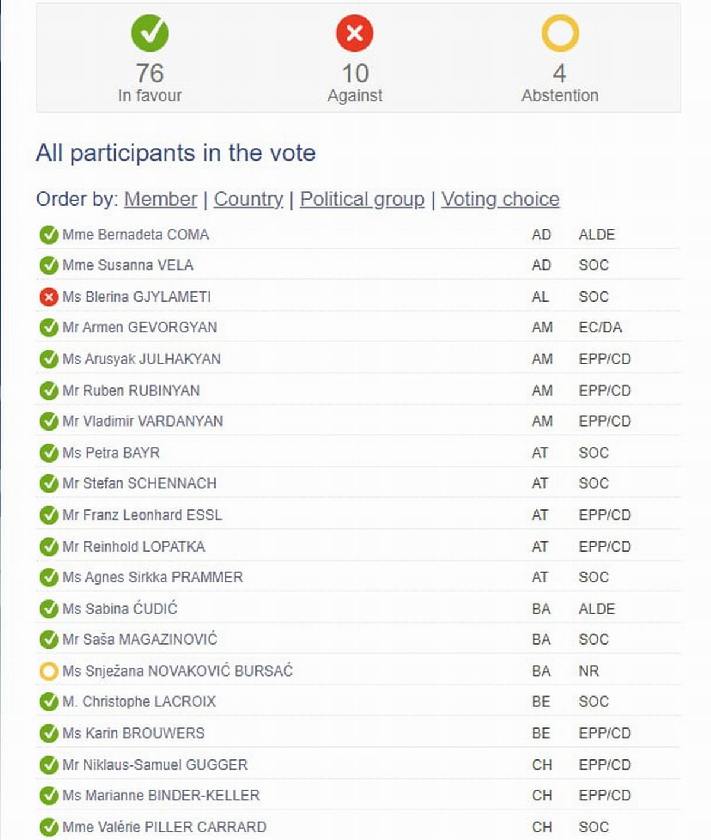Order participants by Member
711x840 pixels.
point(161,199)
